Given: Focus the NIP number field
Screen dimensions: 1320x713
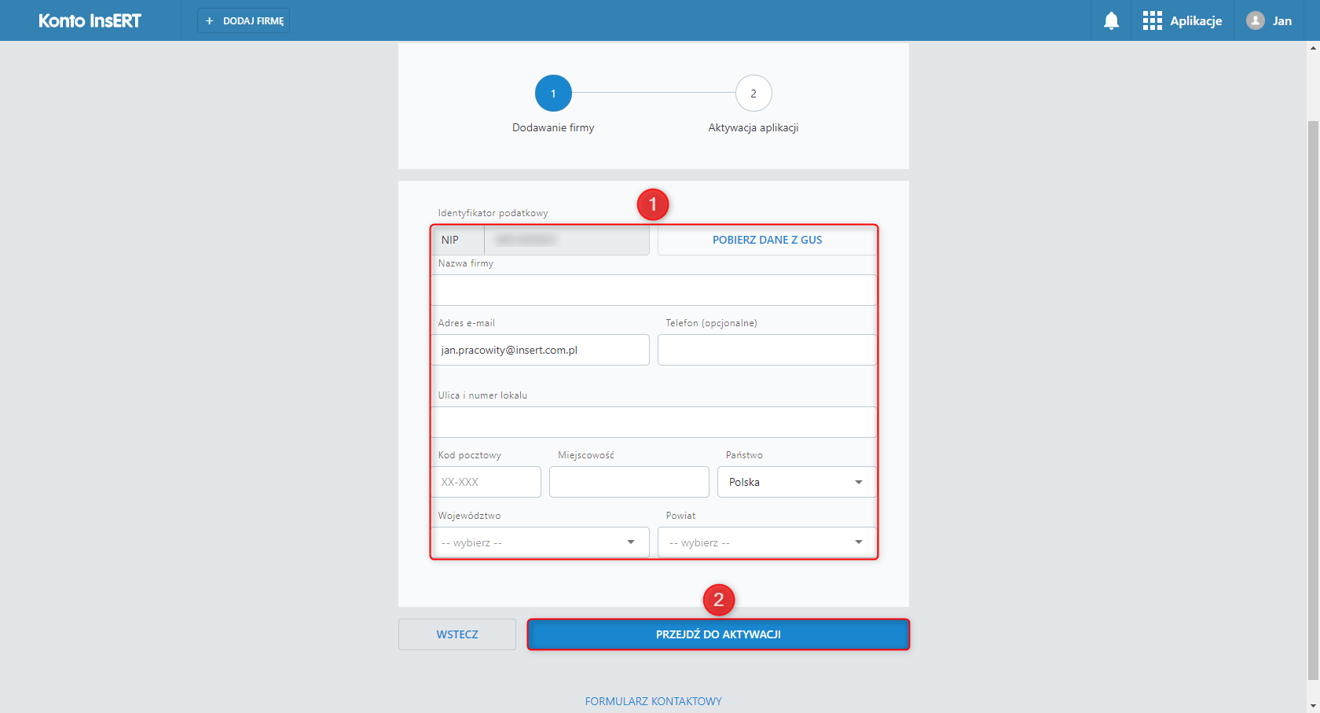Looking at the screenshot, I should point(566,240).
